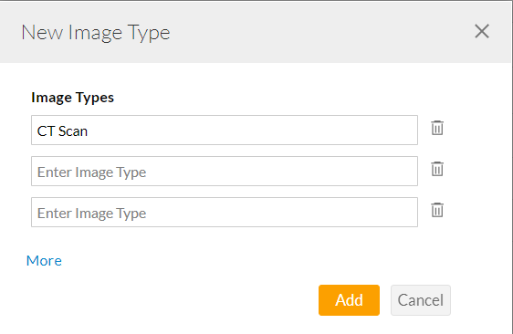513x334 pixels.
Task: Click trash icon beside second image type field
Action: click(x=437, y=169)
